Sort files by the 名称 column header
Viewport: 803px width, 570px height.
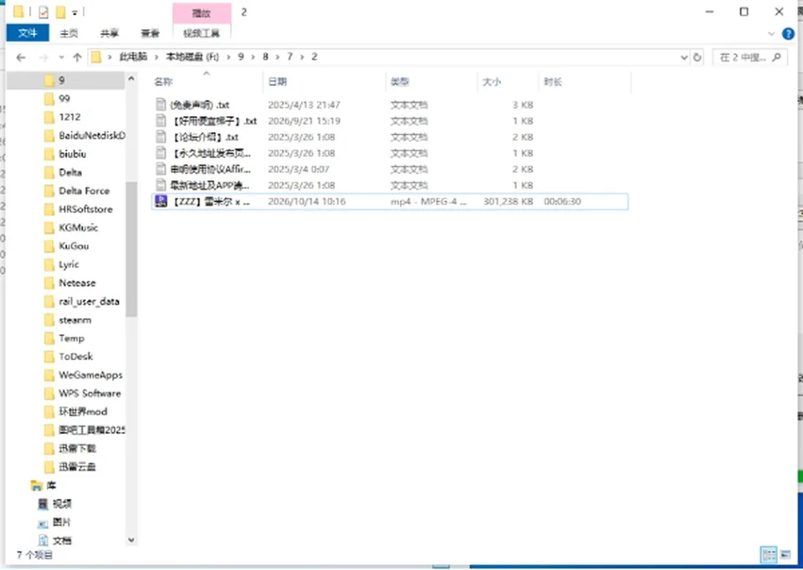(164, 82)
